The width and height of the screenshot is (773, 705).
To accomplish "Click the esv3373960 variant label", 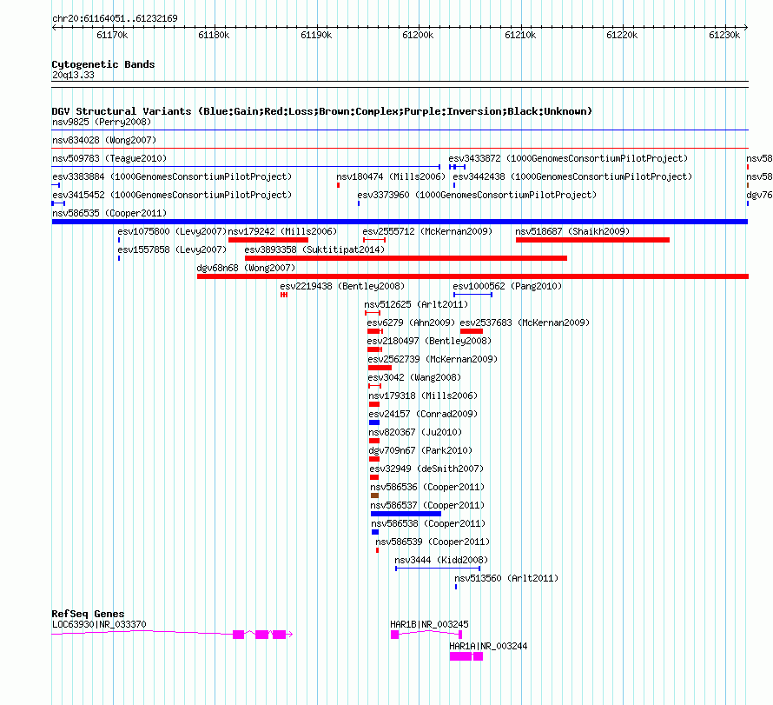I will coord(477,195).
